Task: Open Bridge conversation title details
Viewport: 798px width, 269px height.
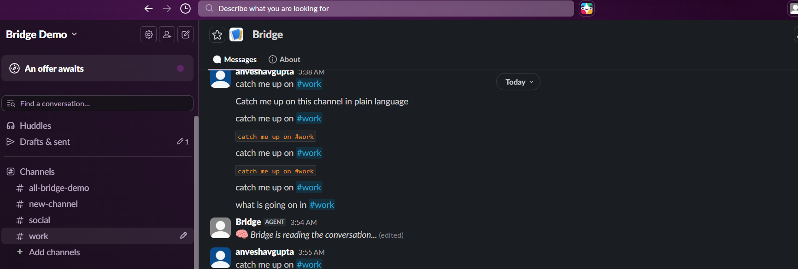Action: point(268,34)
